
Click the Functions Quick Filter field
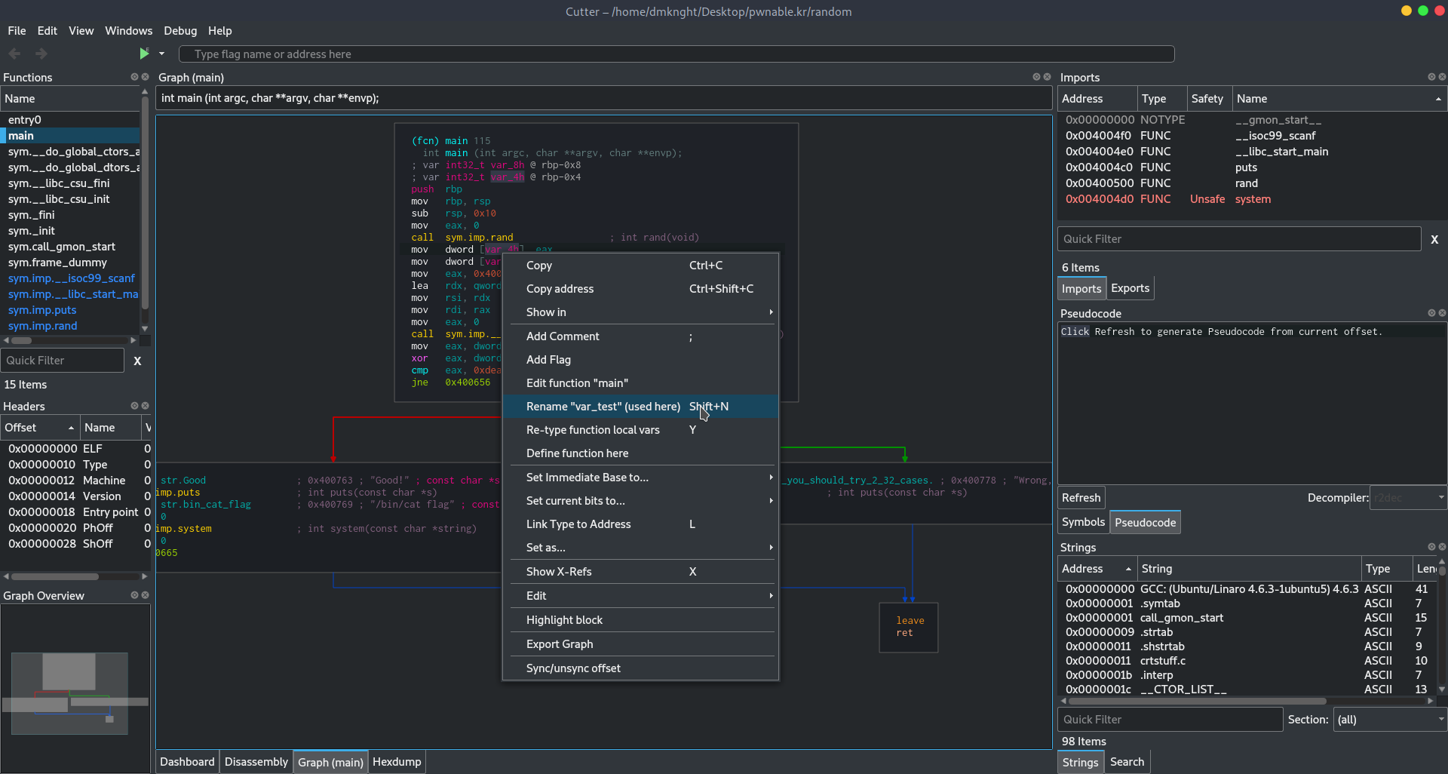(63, 361)
